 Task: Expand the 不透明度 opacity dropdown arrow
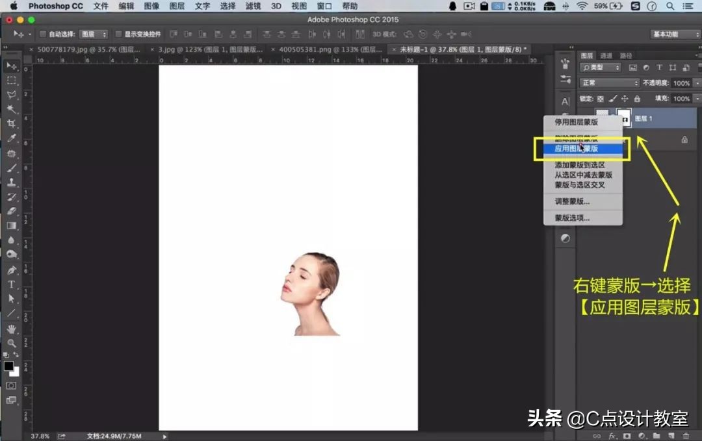(695, 83)
